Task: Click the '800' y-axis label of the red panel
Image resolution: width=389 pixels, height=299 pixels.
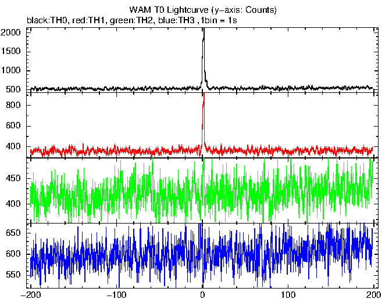Action: click(13, 105)
